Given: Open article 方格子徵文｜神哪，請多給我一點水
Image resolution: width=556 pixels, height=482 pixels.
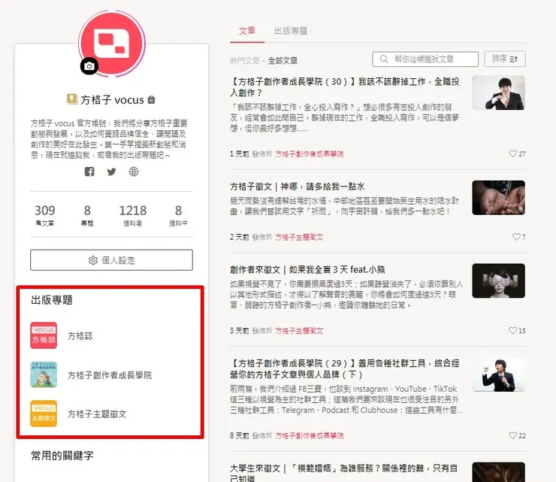Looking at the screenshot, I should pos(297,186).
